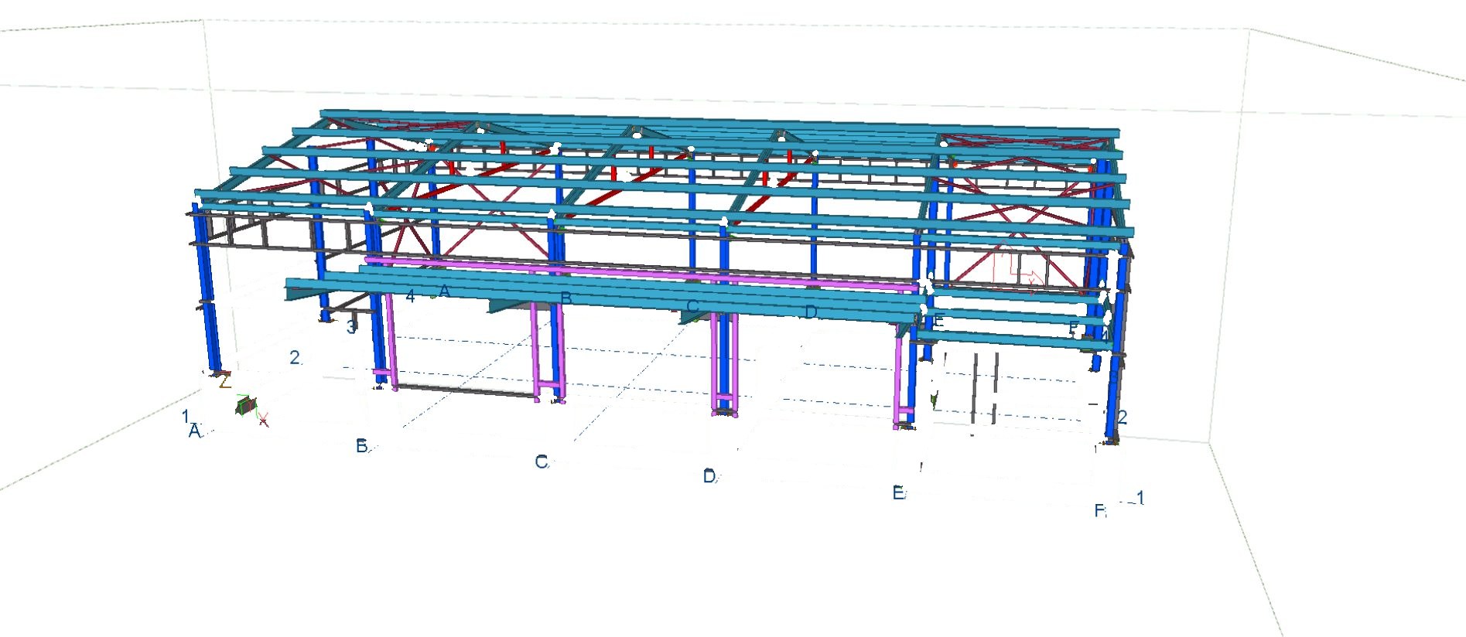
Task: Click grid label C below the structure
Action: 542,462
